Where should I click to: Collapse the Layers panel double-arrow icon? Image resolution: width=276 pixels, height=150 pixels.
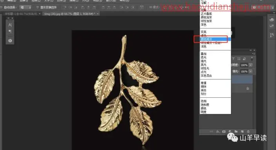coord(251,50)
